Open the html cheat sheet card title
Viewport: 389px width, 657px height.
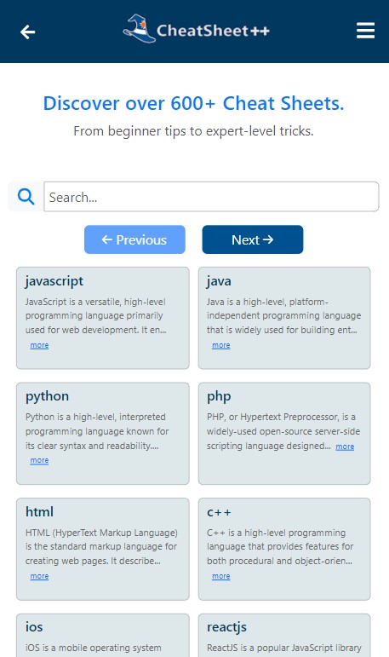(x=39, y=511)
